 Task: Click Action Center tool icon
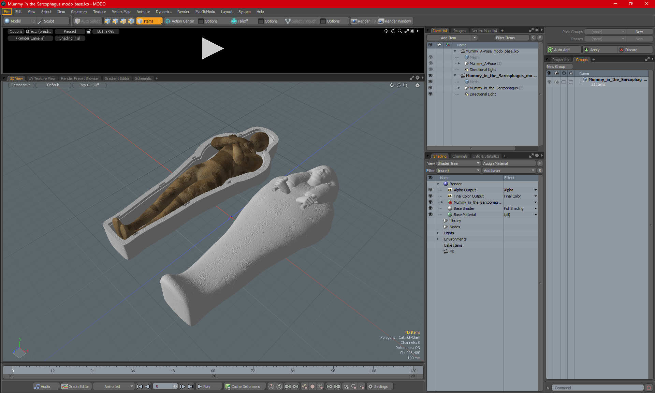168,21
